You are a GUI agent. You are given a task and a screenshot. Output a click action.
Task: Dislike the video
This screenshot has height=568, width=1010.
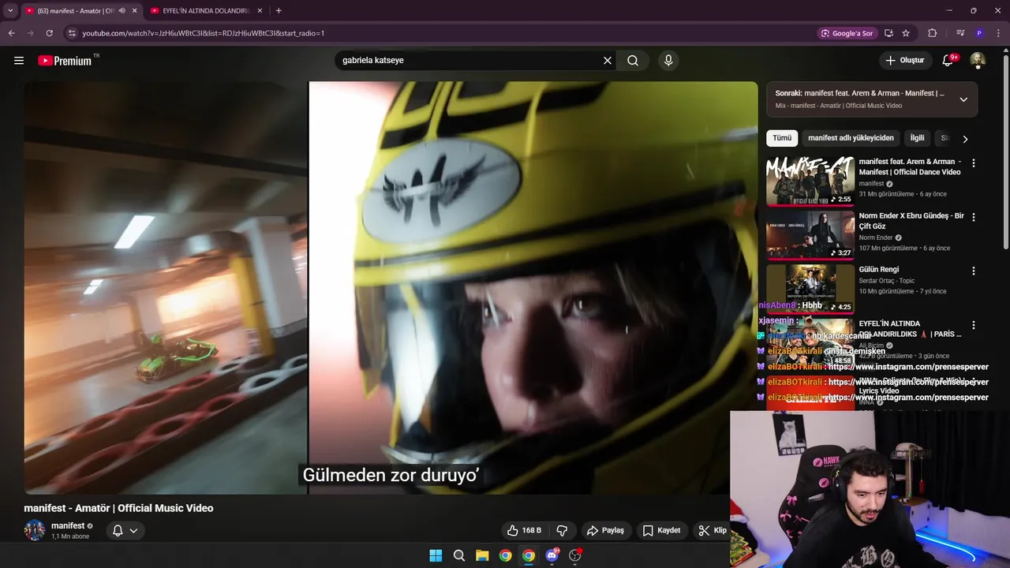563,530
